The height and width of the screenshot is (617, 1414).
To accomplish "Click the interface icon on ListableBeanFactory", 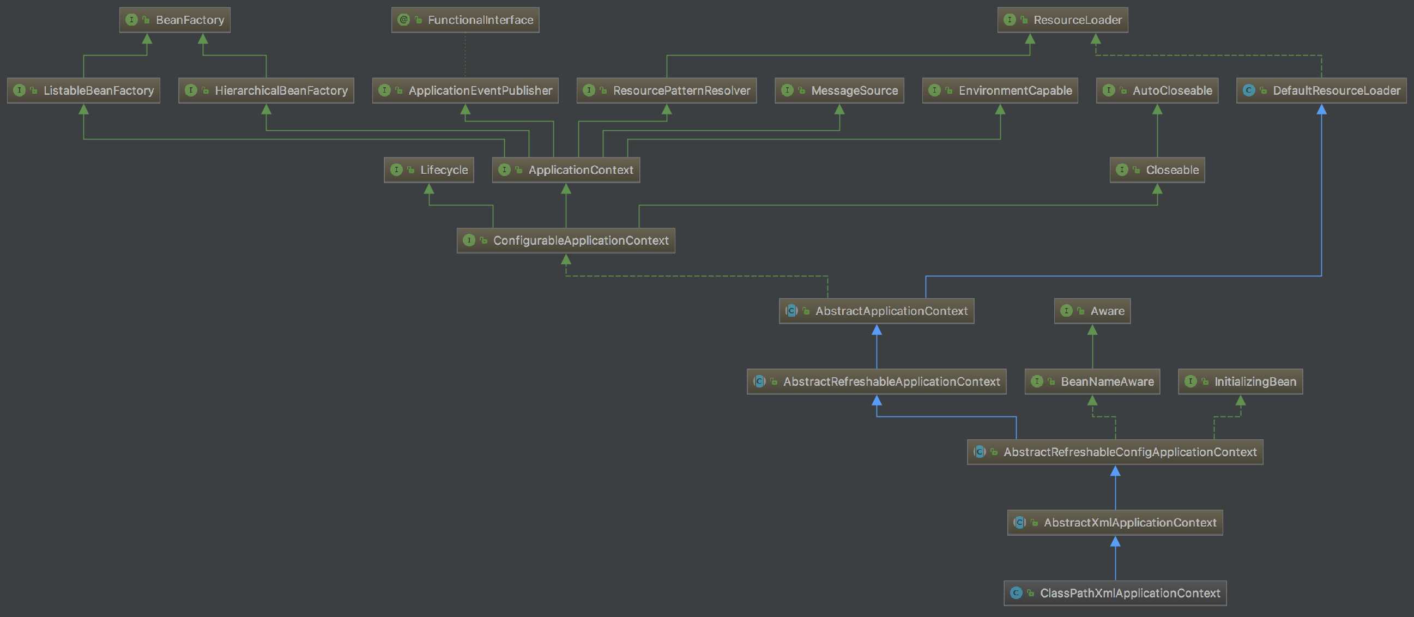I will tap(19, 90).
